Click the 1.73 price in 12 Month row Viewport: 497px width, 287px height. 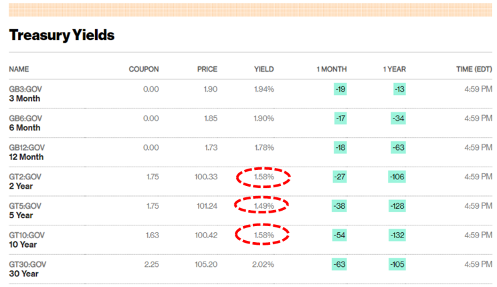click(211, 147)
